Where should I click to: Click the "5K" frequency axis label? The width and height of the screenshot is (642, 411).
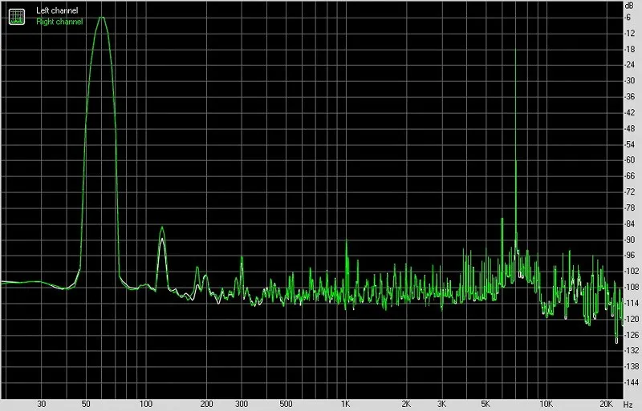coord(486,405)
